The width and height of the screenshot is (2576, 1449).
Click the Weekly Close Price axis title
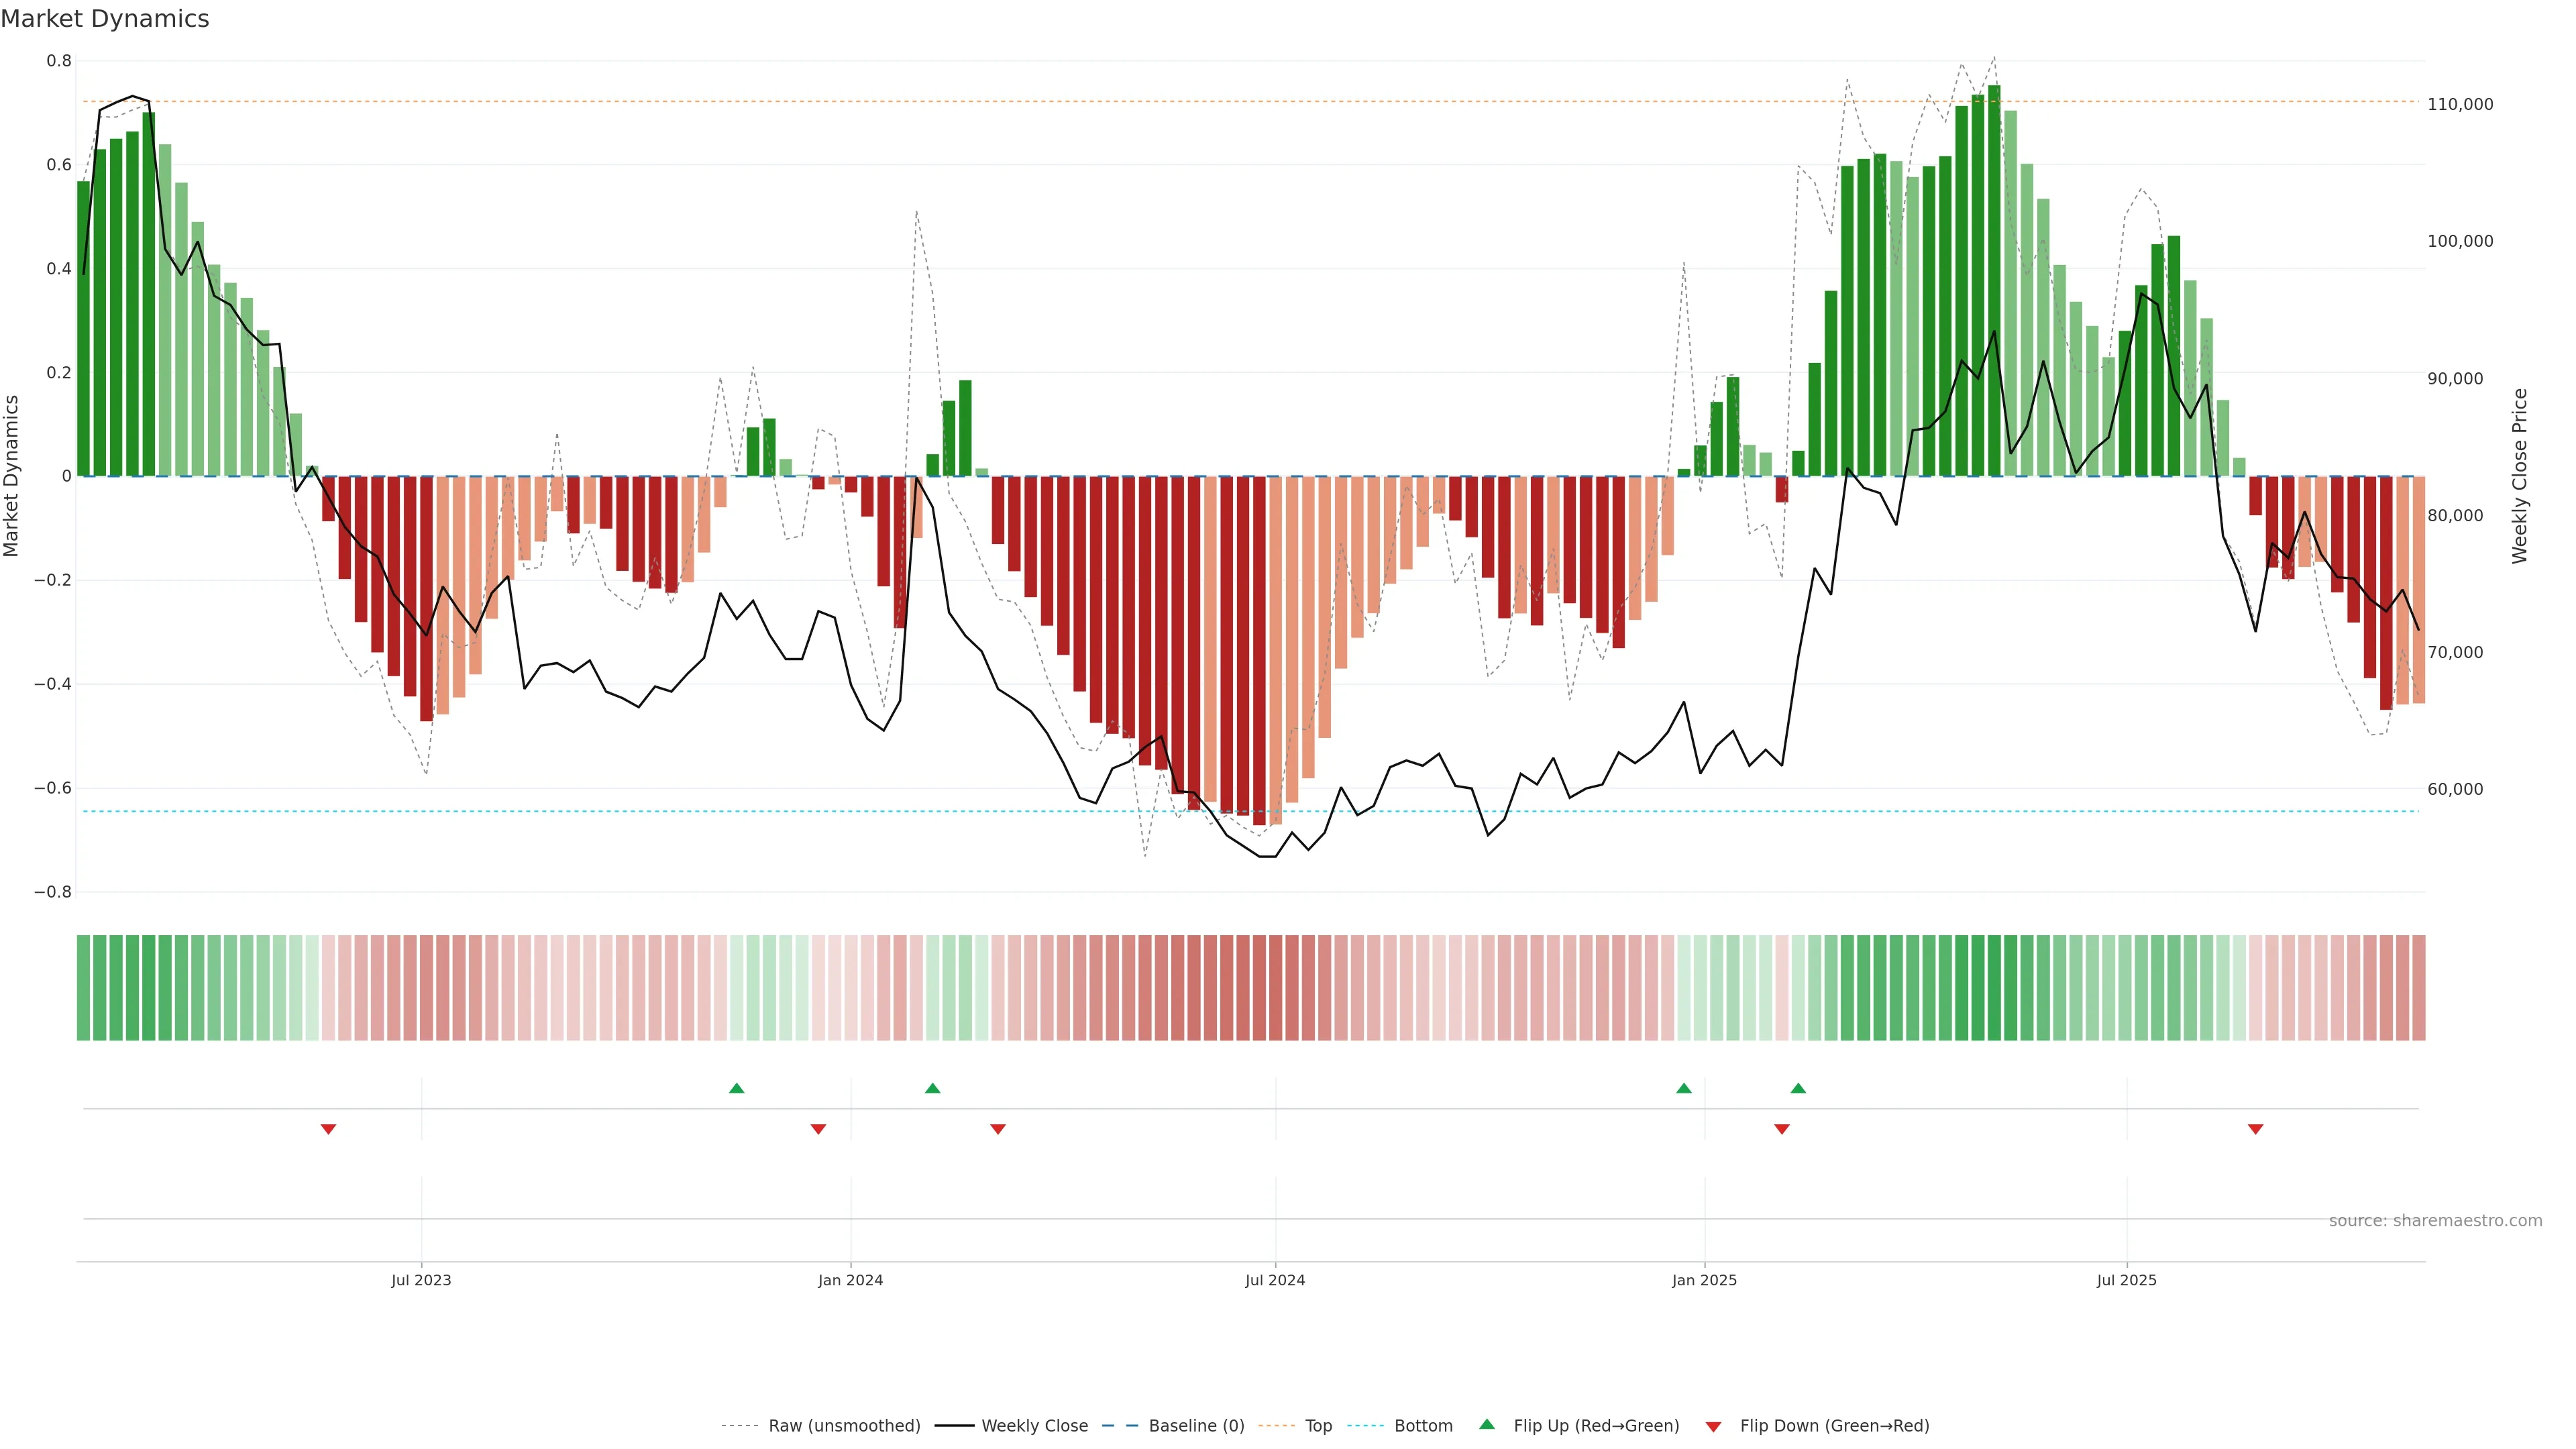click(x=2520, y=476)
